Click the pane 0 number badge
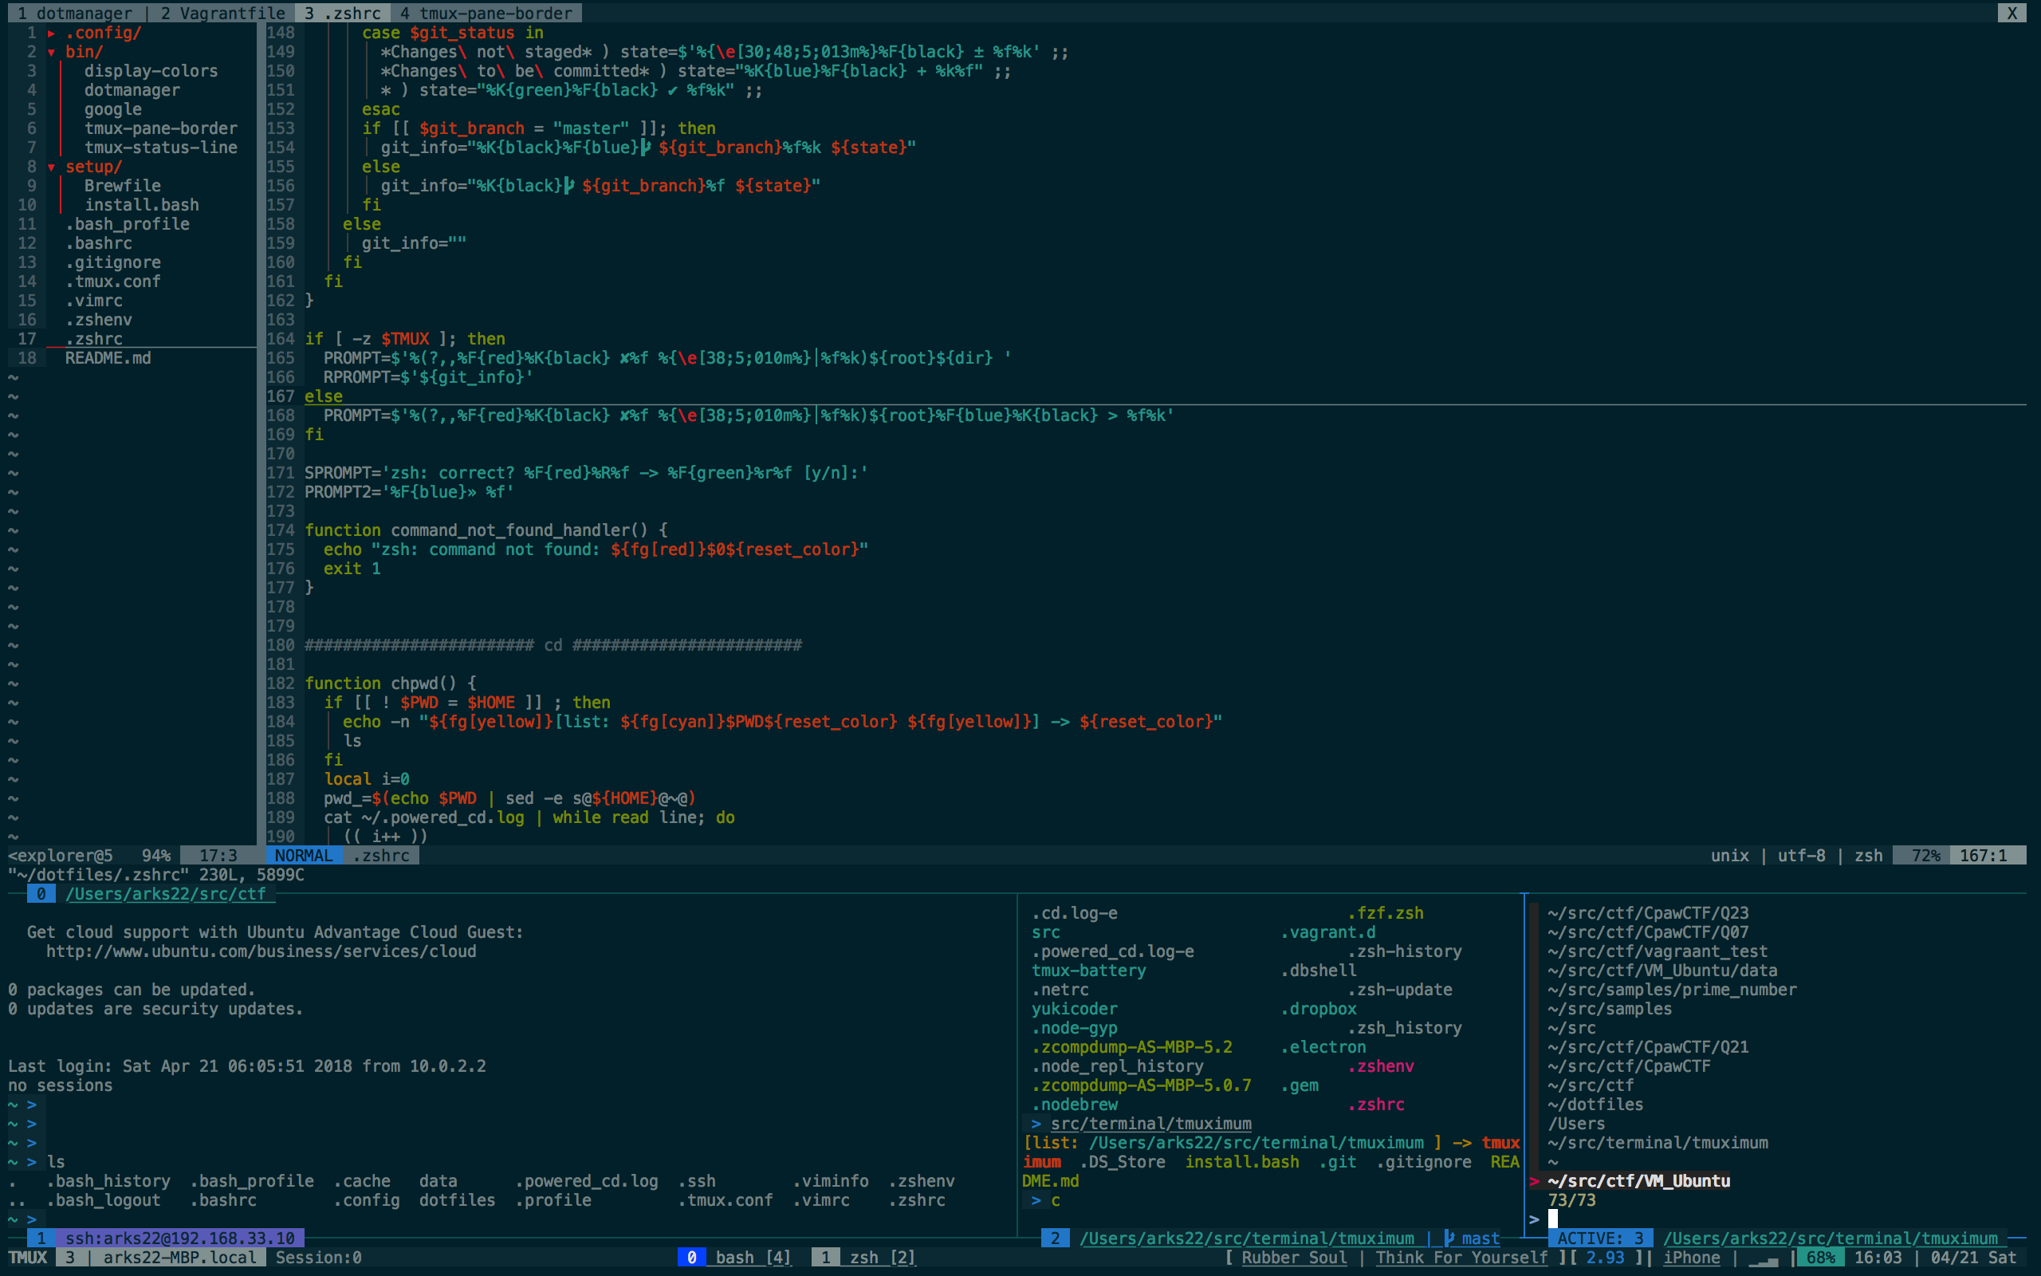The height and width of the screenshot is (1276, 2041). click(x=41, y=894)
